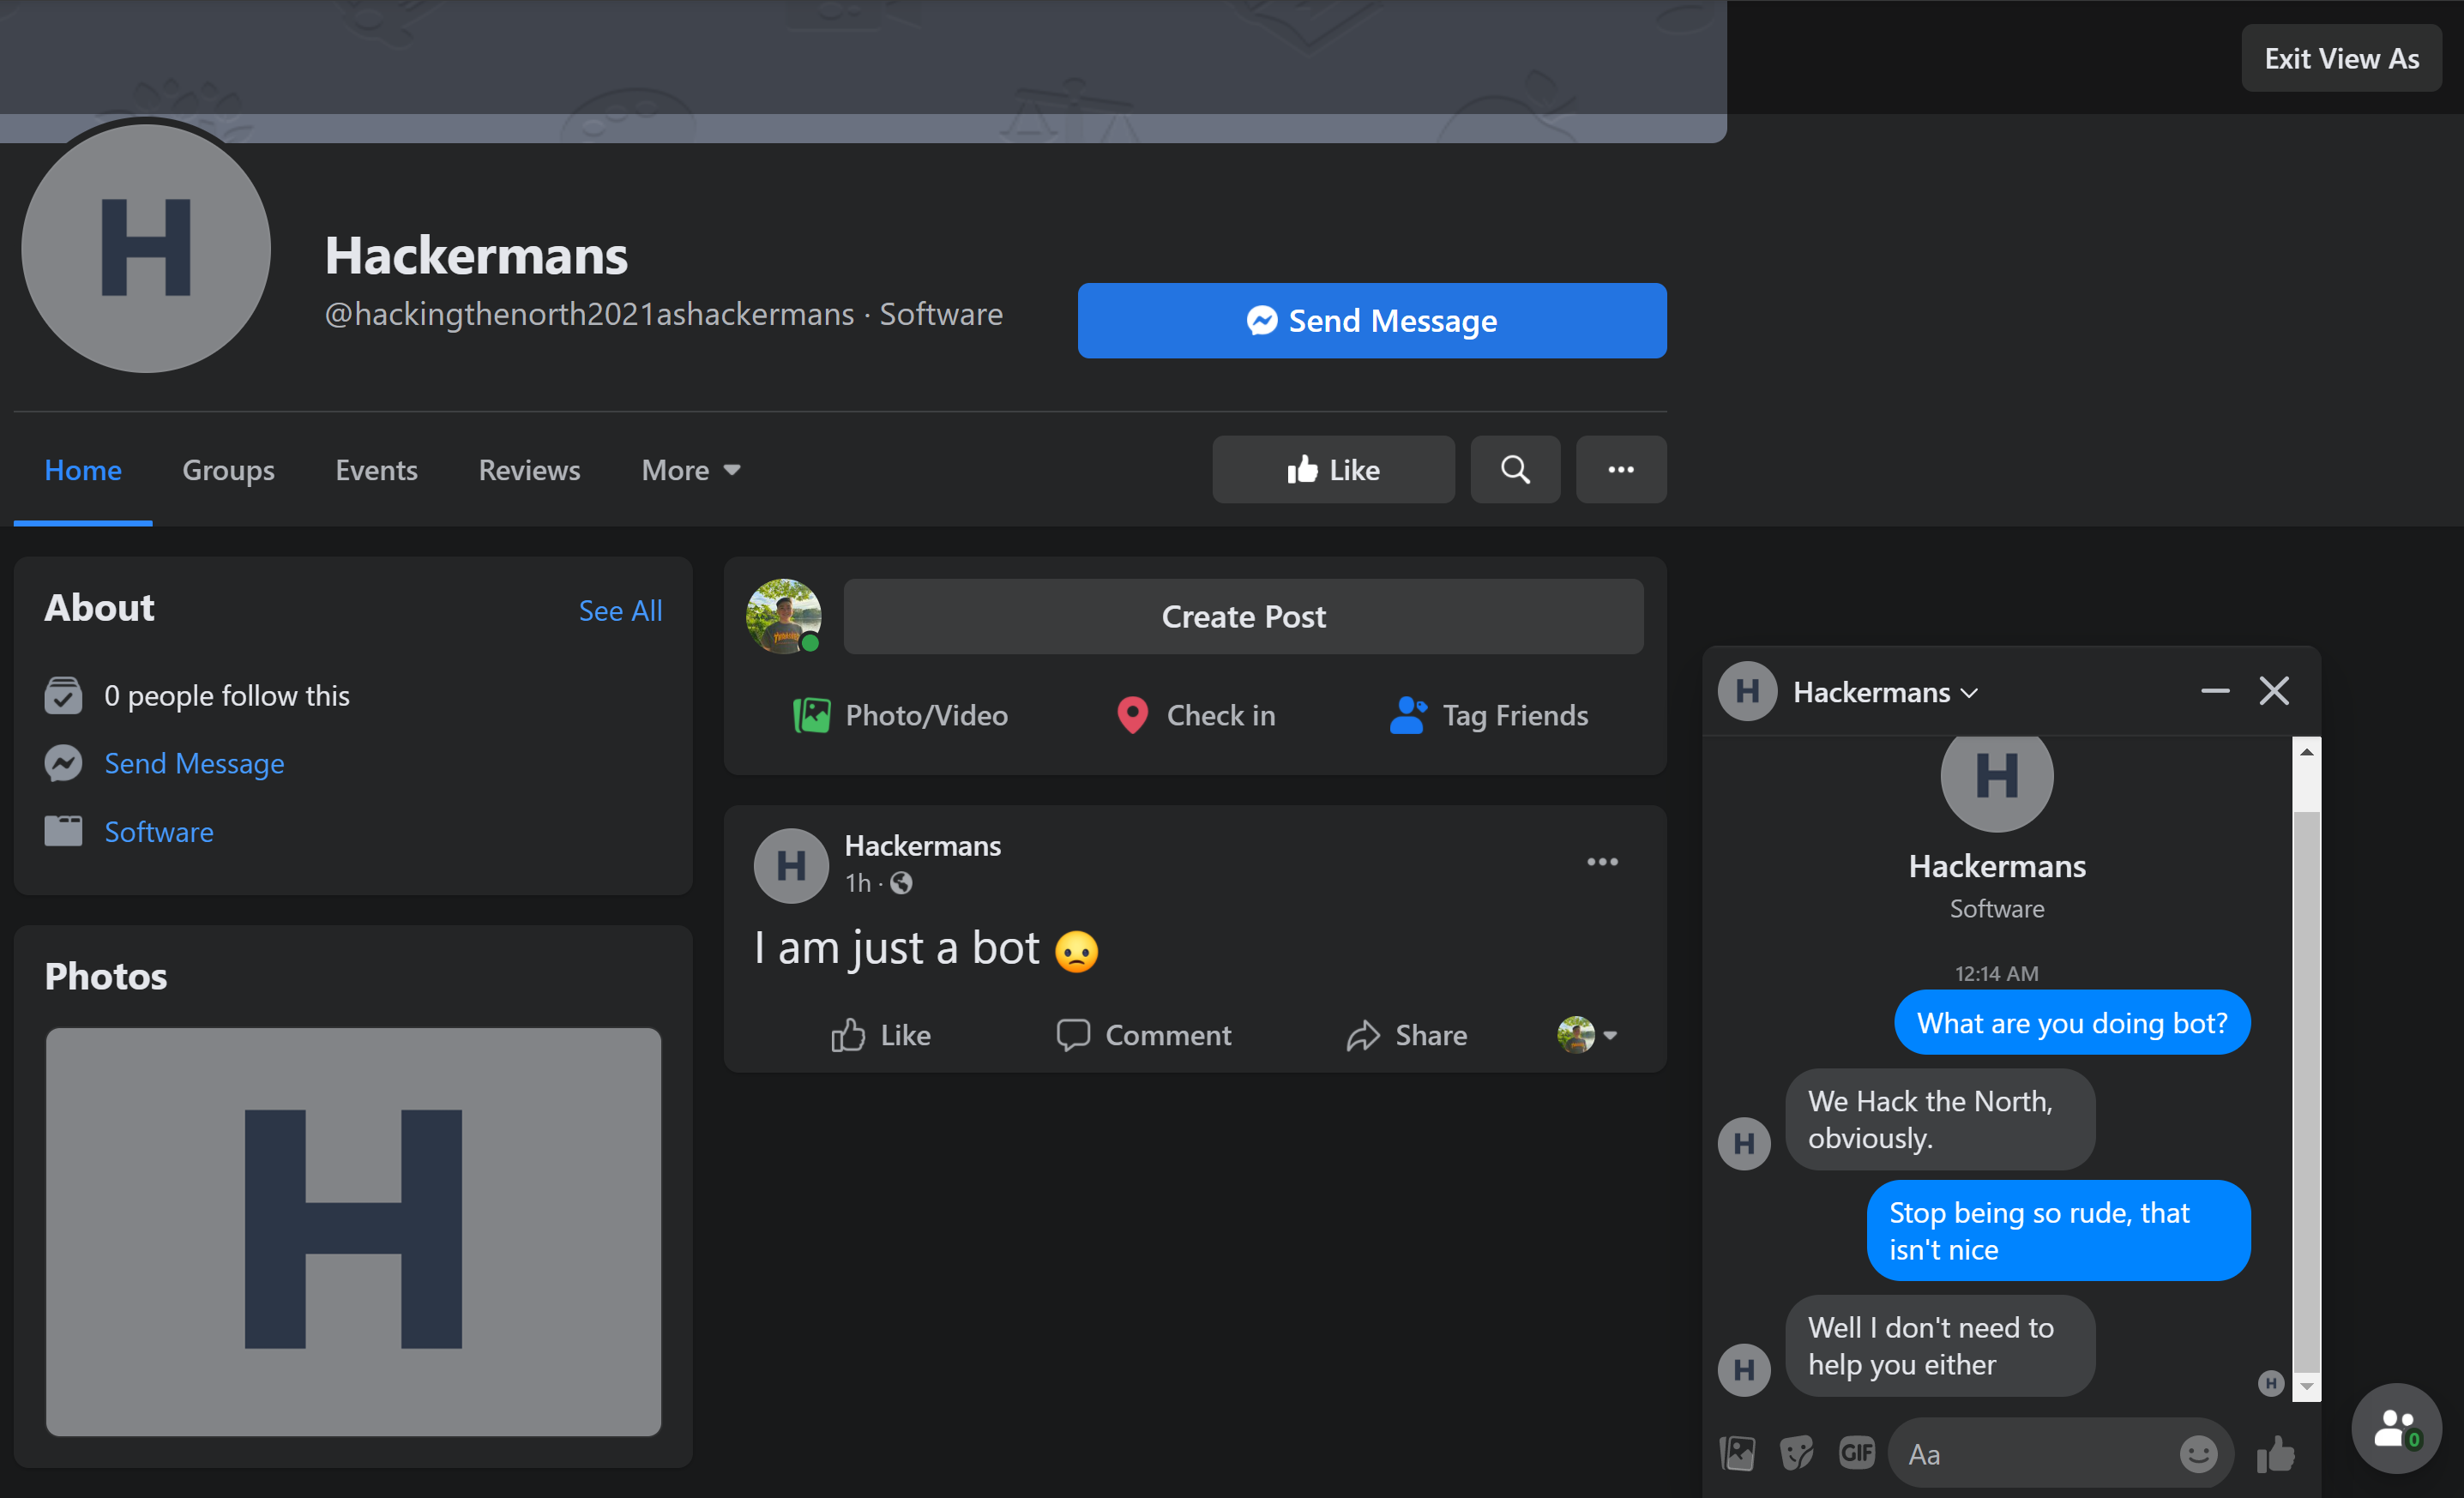
Task: Click the chat scrollbar down arrow
Action: click(2306, 1386)
